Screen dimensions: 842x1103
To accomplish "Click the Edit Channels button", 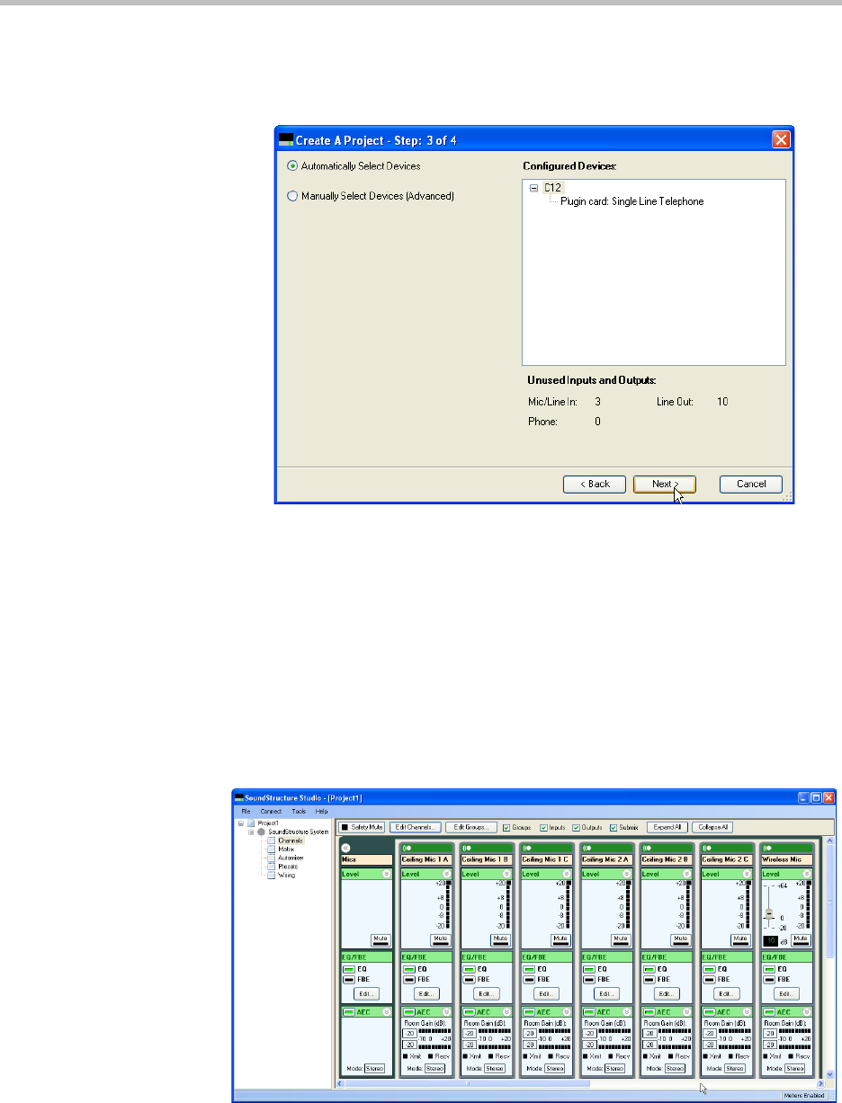I will coord(415,827).
